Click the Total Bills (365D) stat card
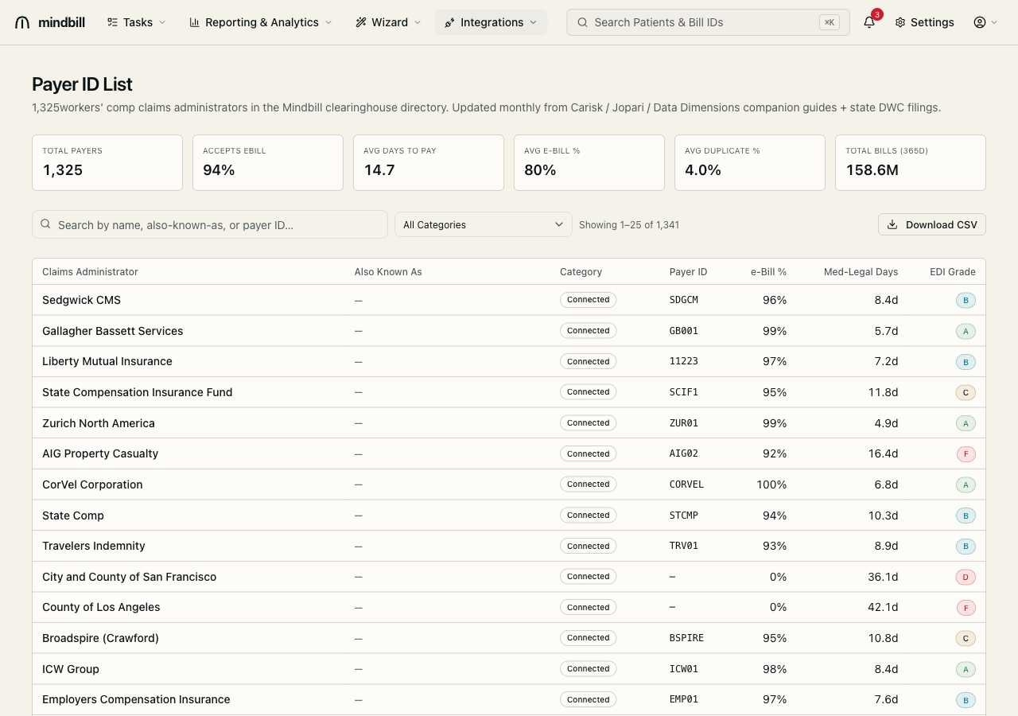The height and width of the screenshot is (716, 1018). coord(911,162)
